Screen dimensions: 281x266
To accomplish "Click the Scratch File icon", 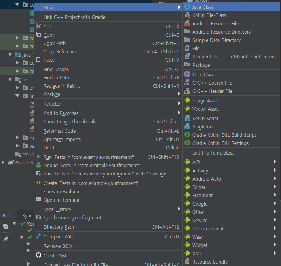I will coord(187,57).
